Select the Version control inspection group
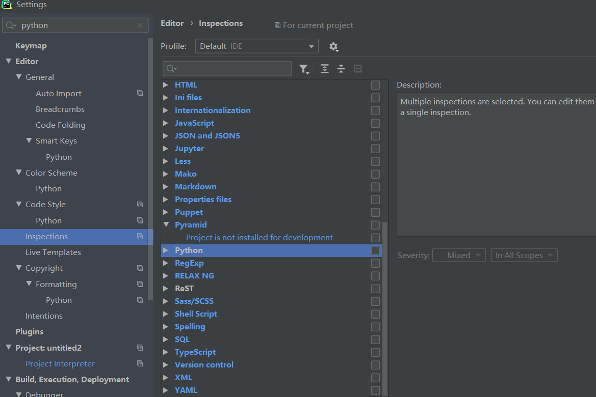 tap(204, 365)
